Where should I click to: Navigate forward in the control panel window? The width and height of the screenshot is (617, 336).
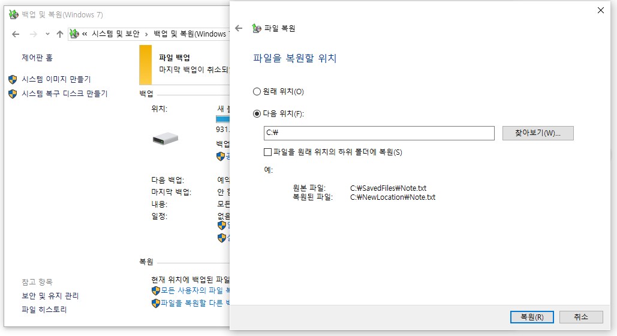coord(34,34)
